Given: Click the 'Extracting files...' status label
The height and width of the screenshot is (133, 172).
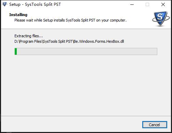Looking at the screenshot, I should click(28, 36).
